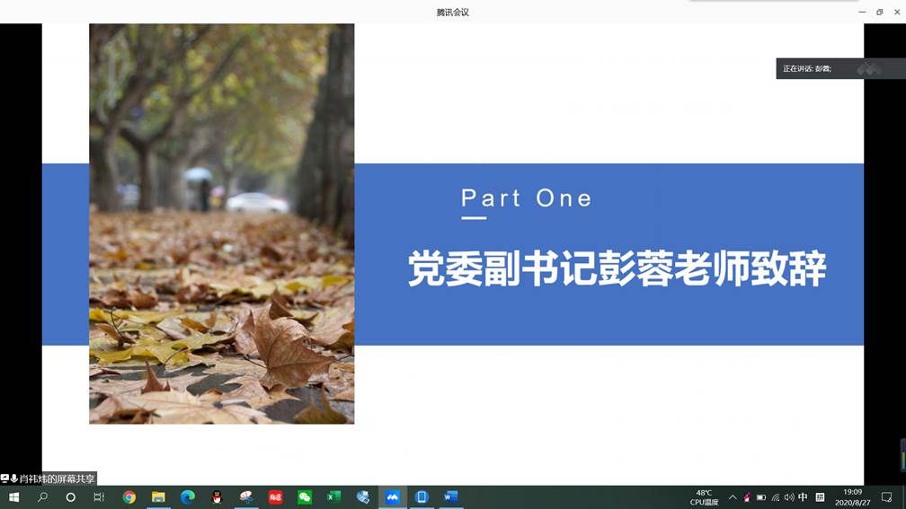Toggle Chinese input mode 中 indicator
Screen dimensions: 906x509
[803, 497]
